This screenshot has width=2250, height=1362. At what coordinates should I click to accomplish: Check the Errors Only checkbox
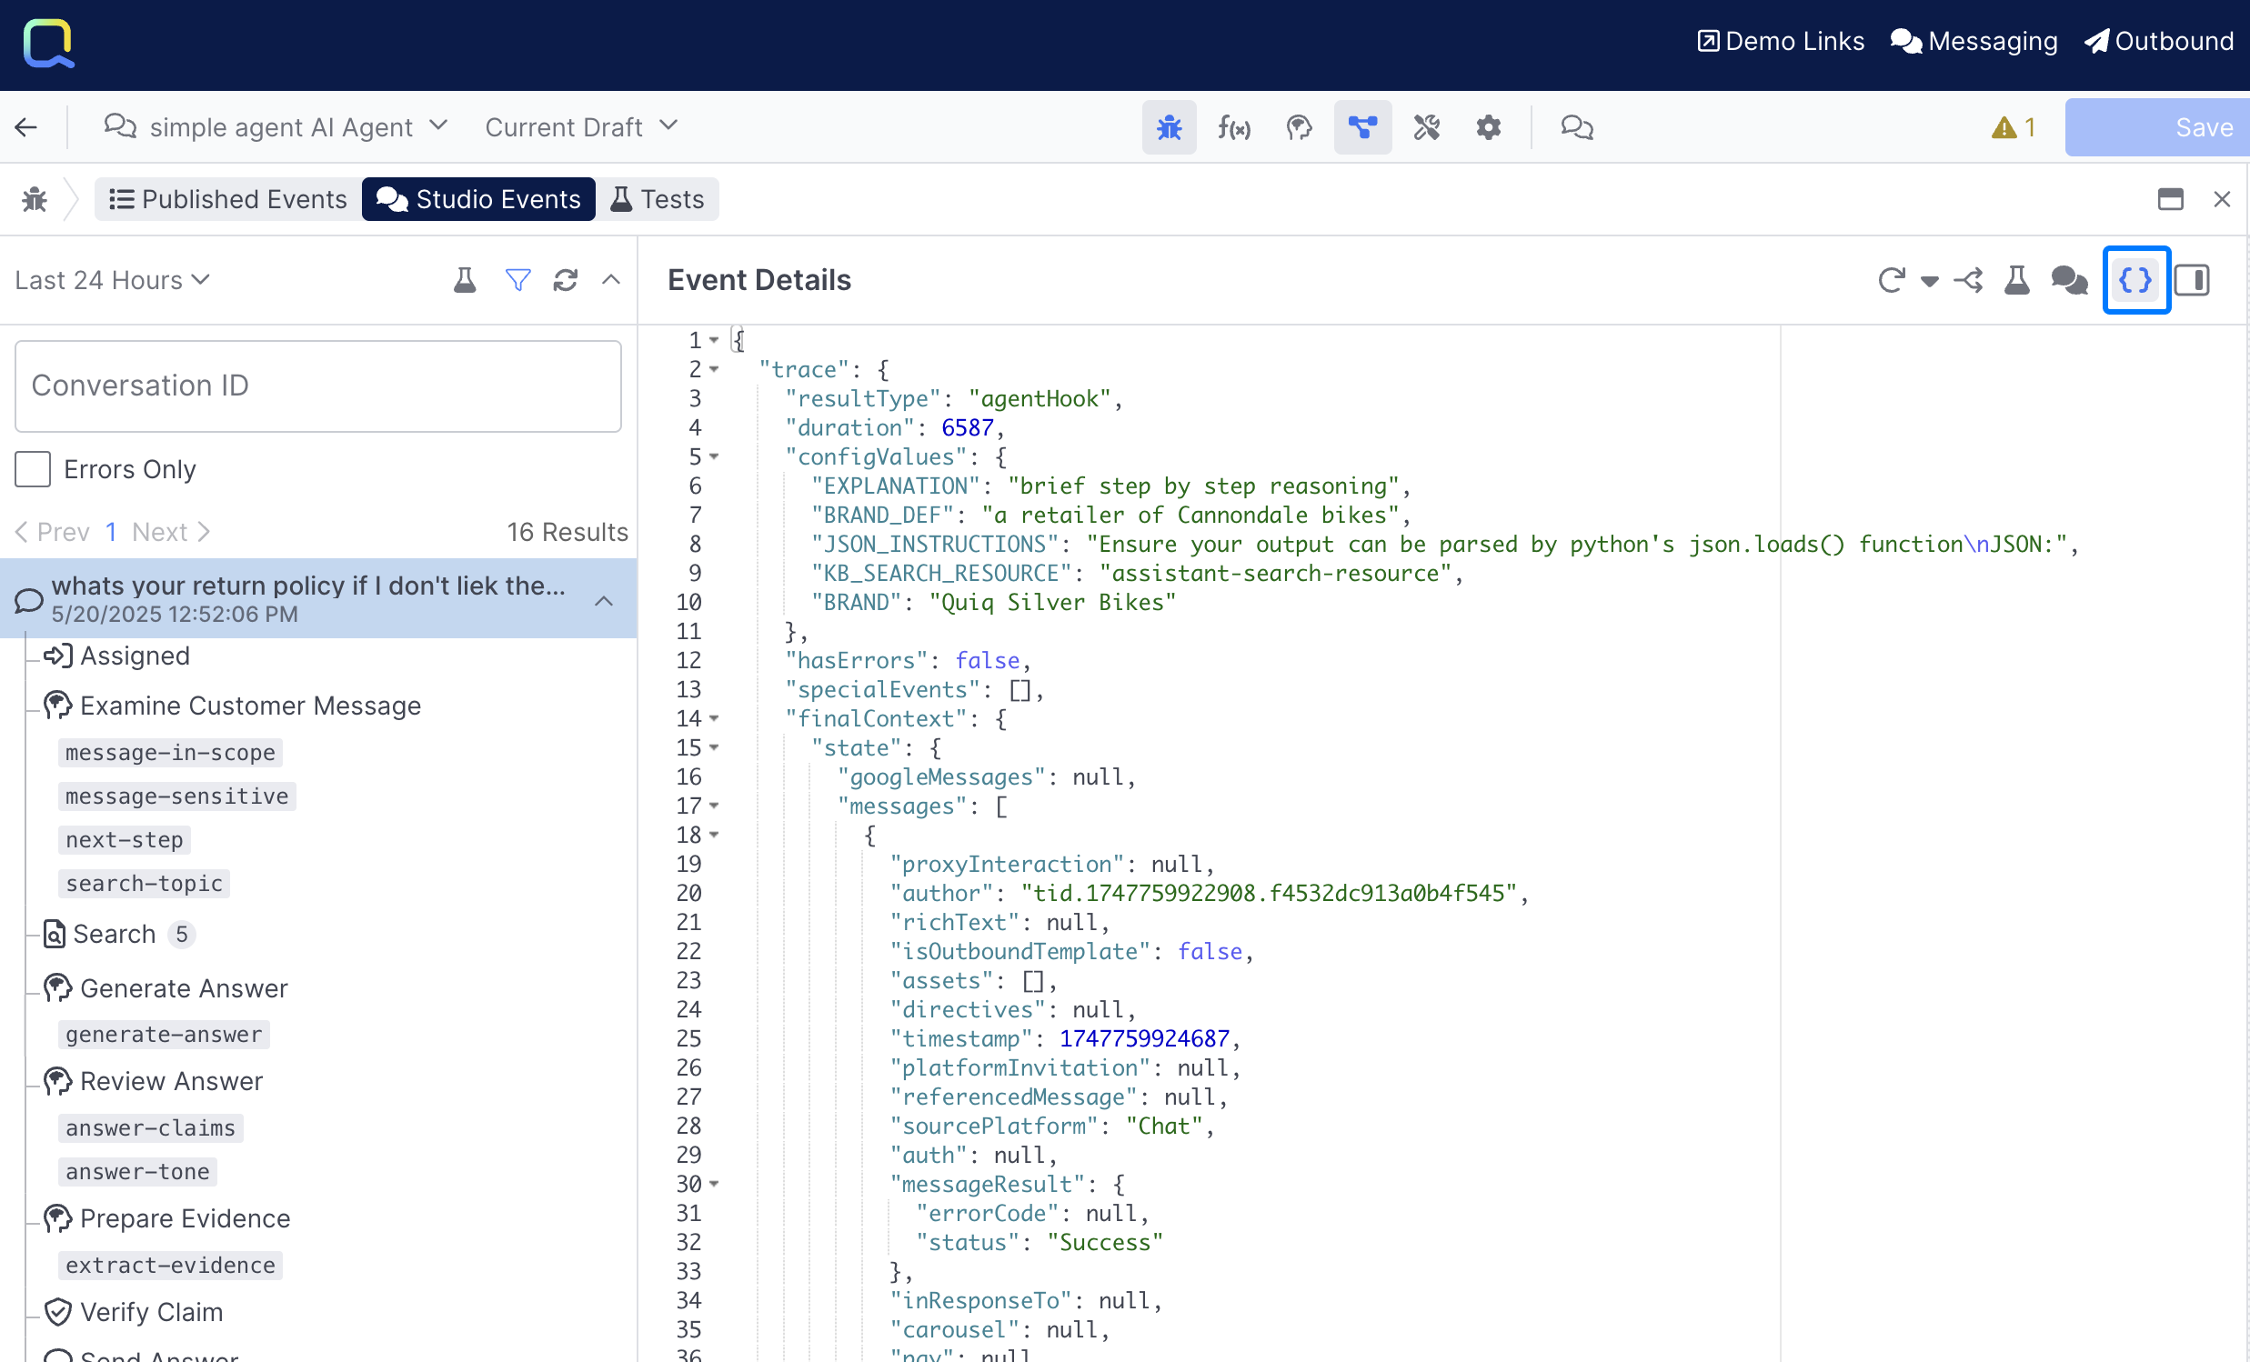click(x=33, y=469)
